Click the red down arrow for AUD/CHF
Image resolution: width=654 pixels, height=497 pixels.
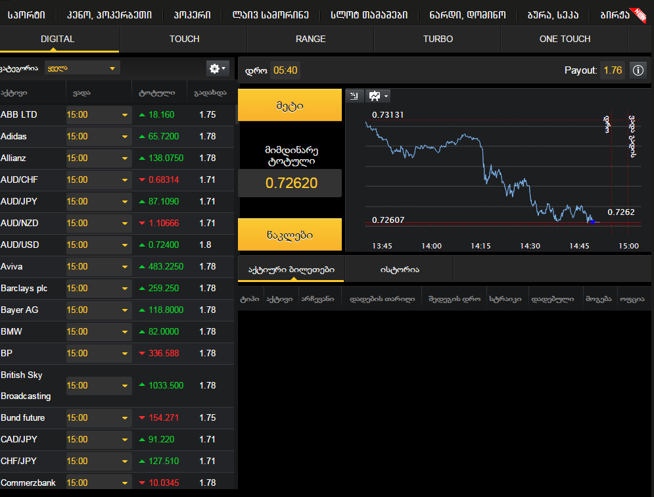tap(142, 180)
